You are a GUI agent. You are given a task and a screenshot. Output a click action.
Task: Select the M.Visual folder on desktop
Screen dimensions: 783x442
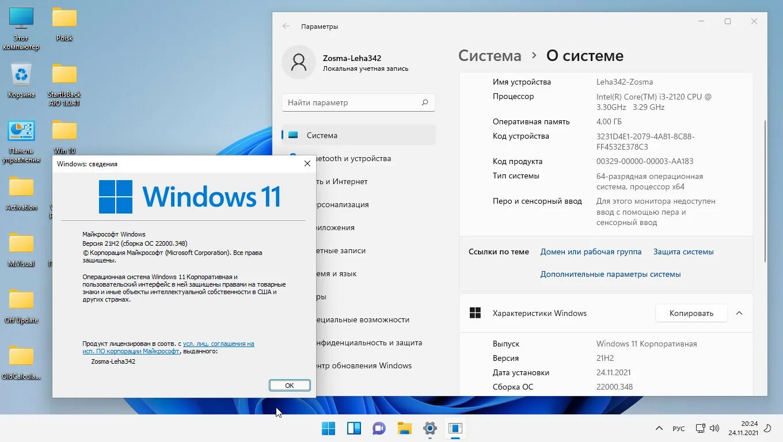point(21,250)
